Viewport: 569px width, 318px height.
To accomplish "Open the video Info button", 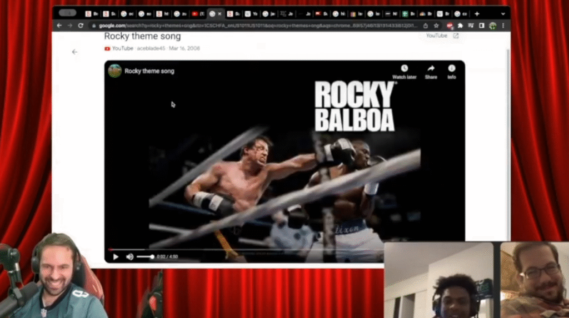I will tap(451, 72).
